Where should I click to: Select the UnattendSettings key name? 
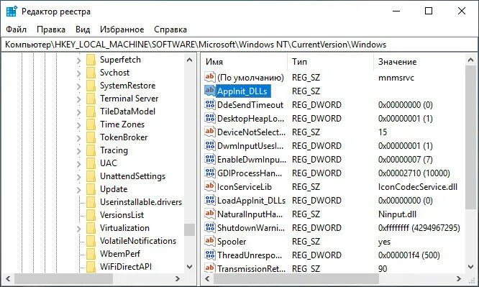pos(132,176)
